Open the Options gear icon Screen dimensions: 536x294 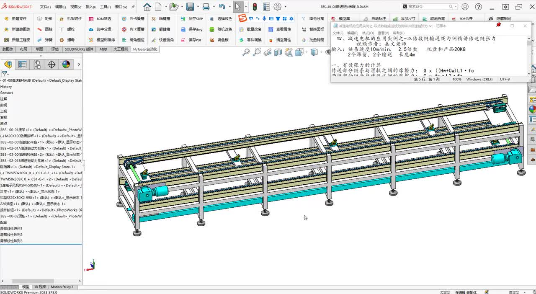278,7
